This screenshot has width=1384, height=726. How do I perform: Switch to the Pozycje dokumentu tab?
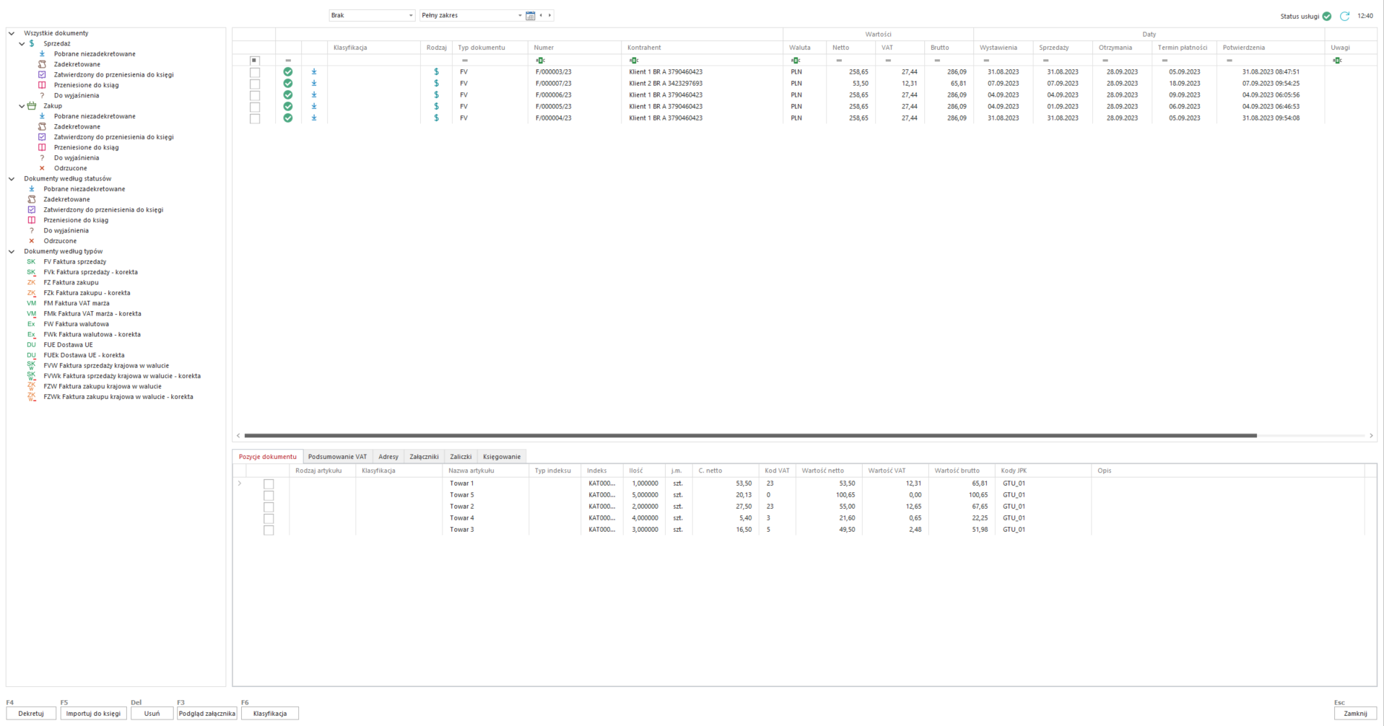click(x=267, y=457)
